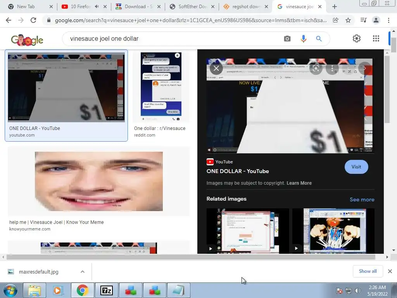Open a new browser tab
Screen dimensions: 397x298
pos(335,7)
